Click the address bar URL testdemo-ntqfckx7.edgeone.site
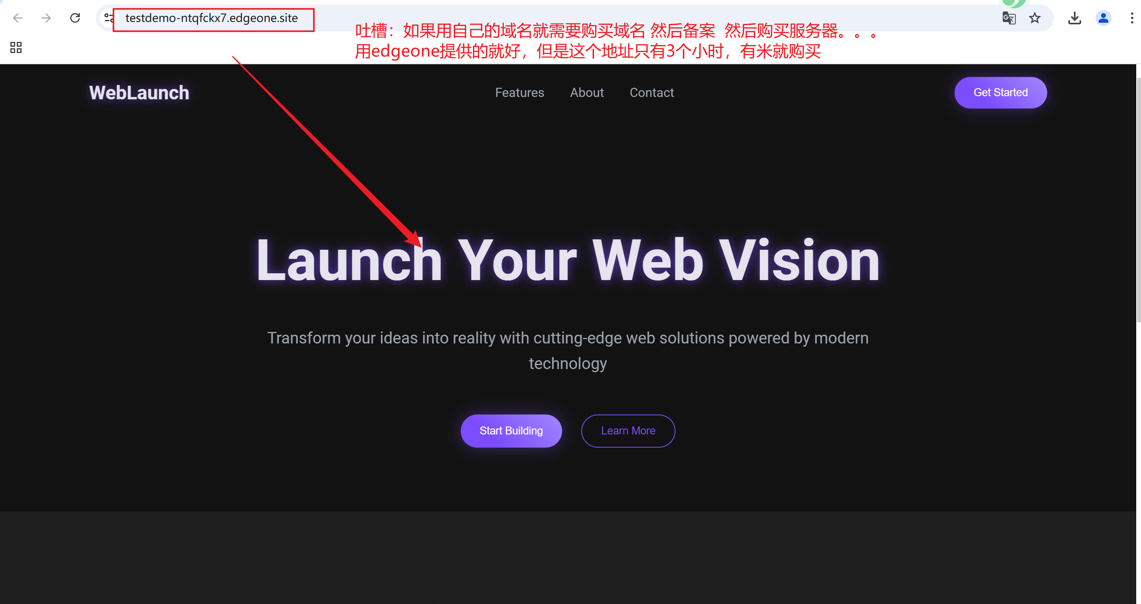Image resolution: width=1141 pixels, height=604 pixels. tap(211, 18)
